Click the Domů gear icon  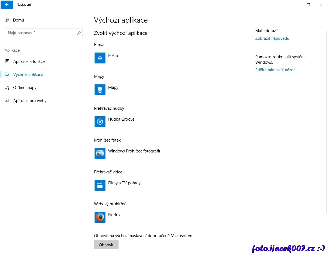[7, 20]
